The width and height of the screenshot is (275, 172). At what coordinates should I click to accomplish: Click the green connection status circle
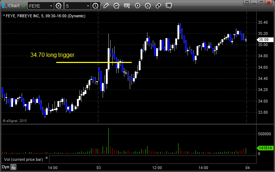coord(23,6)
